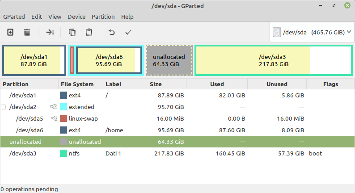This screenshot has height=193, width=355.
Task: Click the Paste partition clipboard icon
Action: click(x=89, y=32)
